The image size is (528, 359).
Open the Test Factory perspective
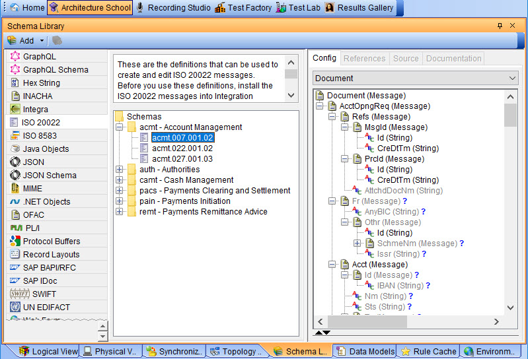coord(243,7)
